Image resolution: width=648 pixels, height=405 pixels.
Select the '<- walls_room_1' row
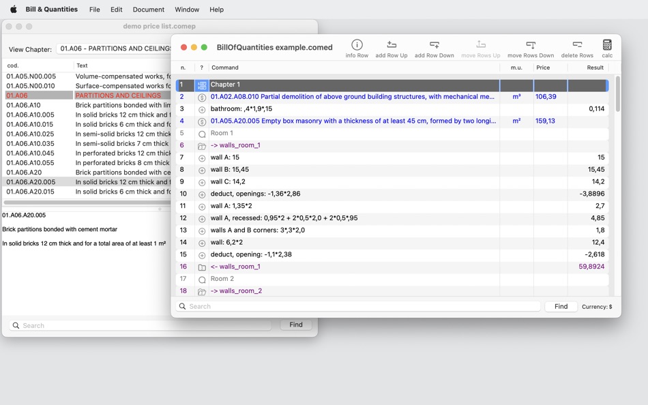[x=392, y=267]
